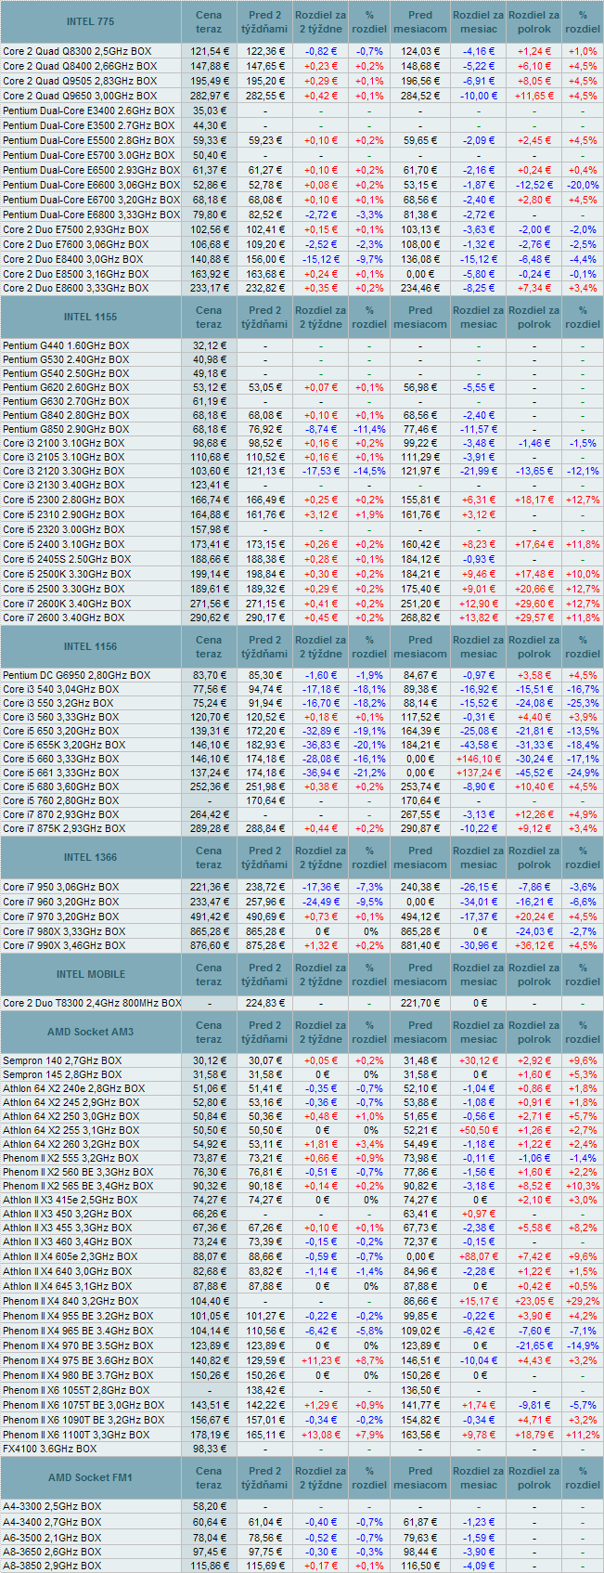
Task: Click current price of Core i7 980X
Action: [210, 930]
